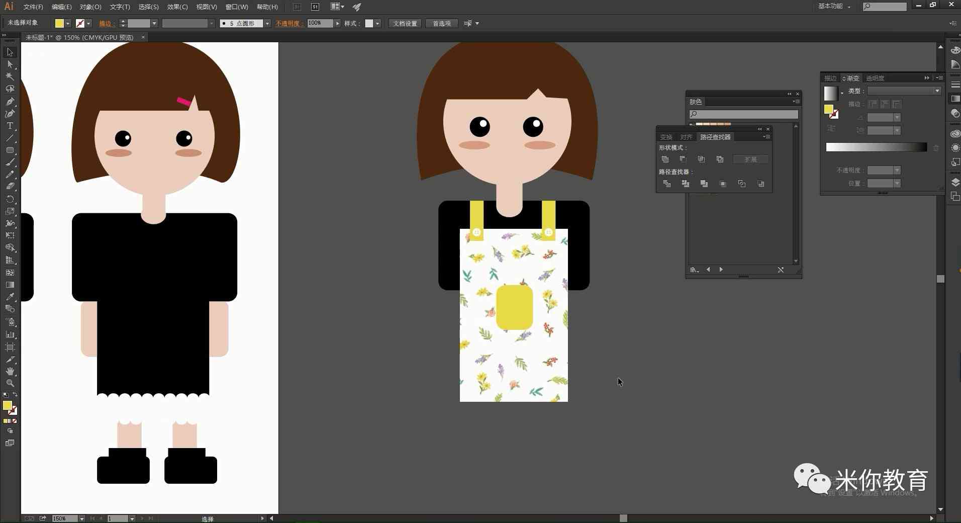Click 文档设置 button
The image size is (961, 523).
click(405, 24)
